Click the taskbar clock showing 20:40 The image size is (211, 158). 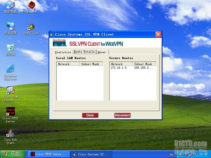pyautogui.click(x=203, y=154)
